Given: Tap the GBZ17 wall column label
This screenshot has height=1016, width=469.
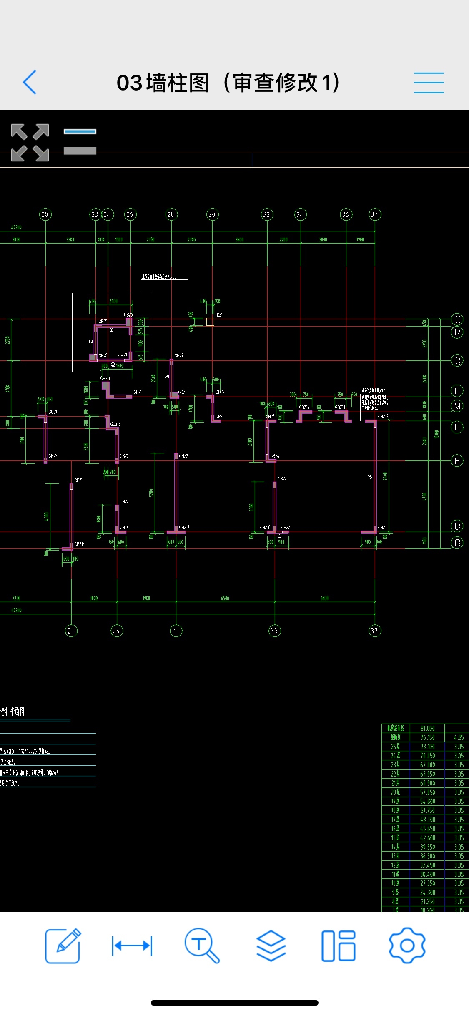Looking at the screenshot, I should (184, 527).
